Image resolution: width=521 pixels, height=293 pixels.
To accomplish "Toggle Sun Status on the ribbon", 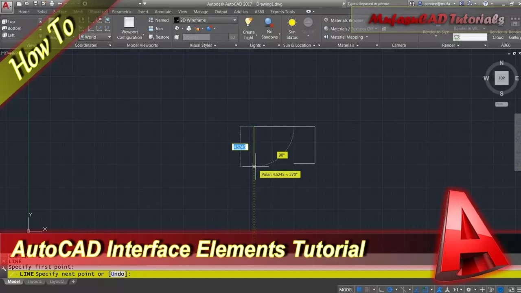I will [292, 28].
